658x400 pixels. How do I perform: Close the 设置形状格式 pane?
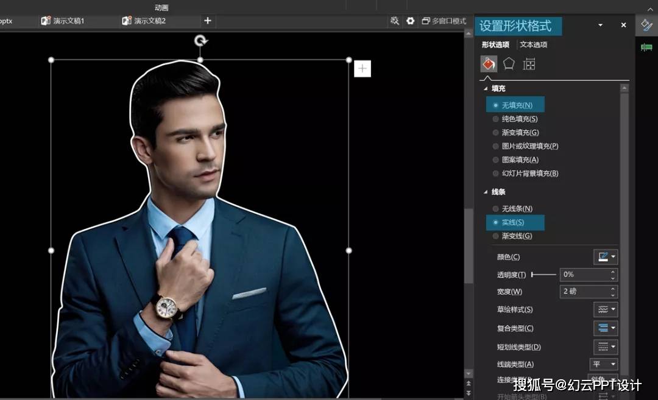click(624, 25)
